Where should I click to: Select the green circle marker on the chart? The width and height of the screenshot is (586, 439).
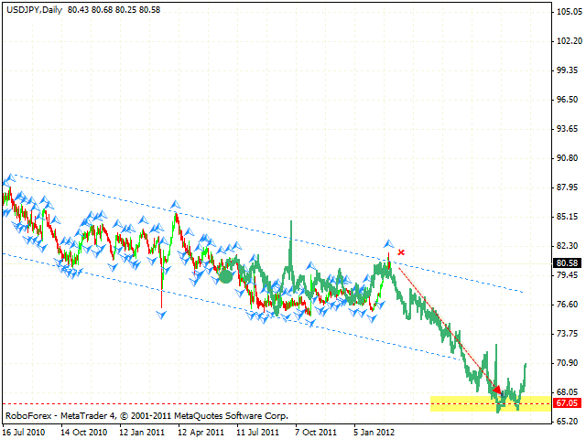(225, 275)
